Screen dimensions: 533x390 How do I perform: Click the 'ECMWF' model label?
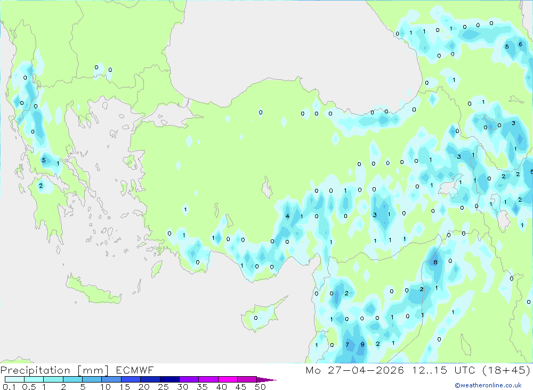click(x=135, y=370)
